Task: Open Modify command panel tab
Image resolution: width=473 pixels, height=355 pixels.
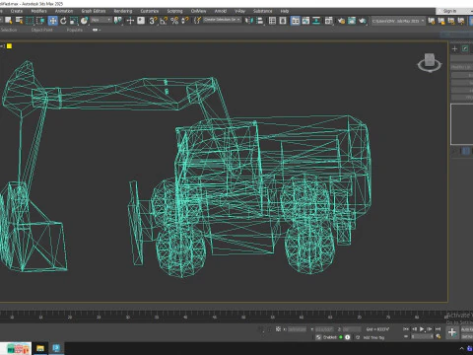Action: coord(465,48)
